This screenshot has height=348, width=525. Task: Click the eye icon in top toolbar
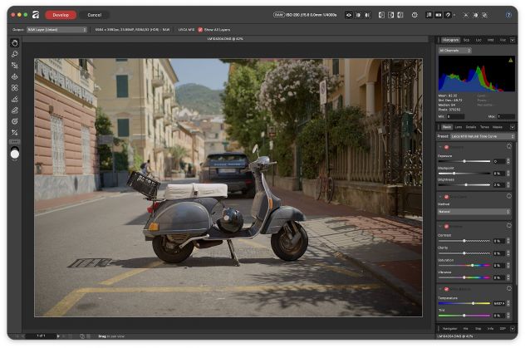coord(349,15)
